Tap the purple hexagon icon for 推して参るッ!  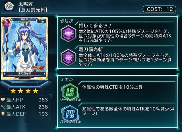68,33
